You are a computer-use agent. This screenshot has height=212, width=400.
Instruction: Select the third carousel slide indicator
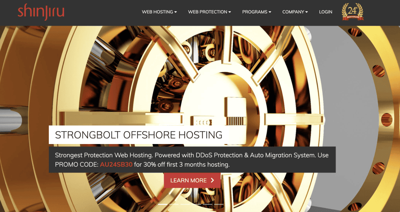click(185, 204)
